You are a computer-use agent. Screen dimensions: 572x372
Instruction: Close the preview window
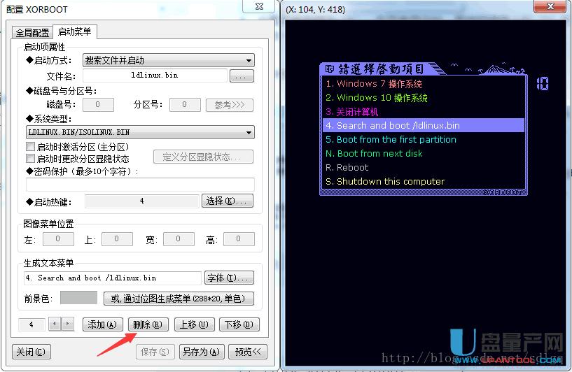(x=550, y=6)
